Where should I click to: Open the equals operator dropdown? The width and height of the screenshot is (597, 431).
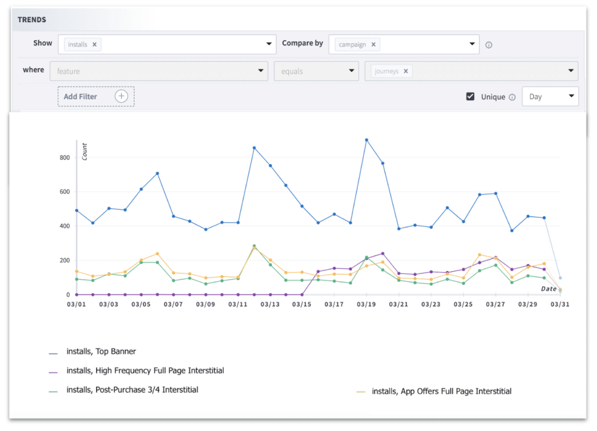pyautogui.click(x=316, y=71)
